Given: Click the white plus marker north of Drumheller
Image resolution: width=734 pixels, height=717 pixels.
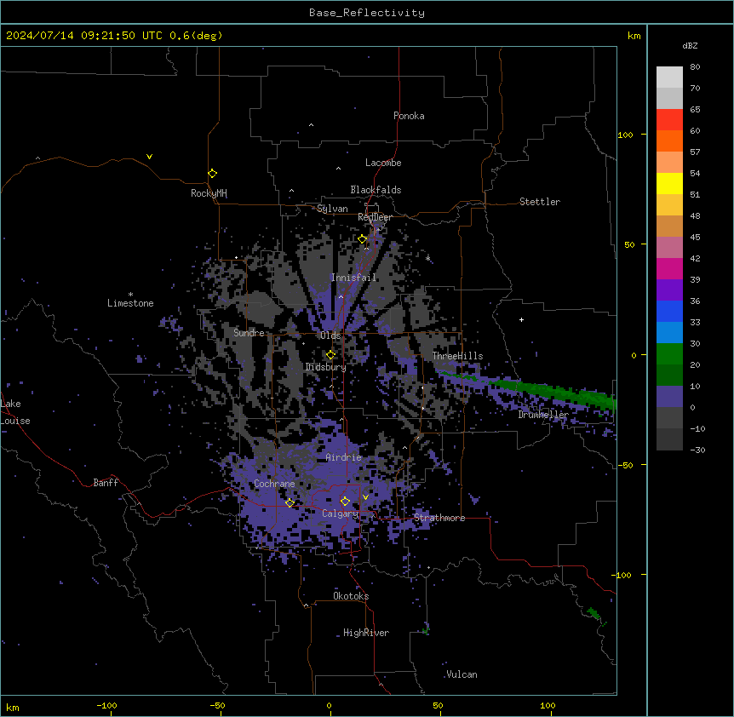Looking at the screenshot, I should click(x=521, y=319).
